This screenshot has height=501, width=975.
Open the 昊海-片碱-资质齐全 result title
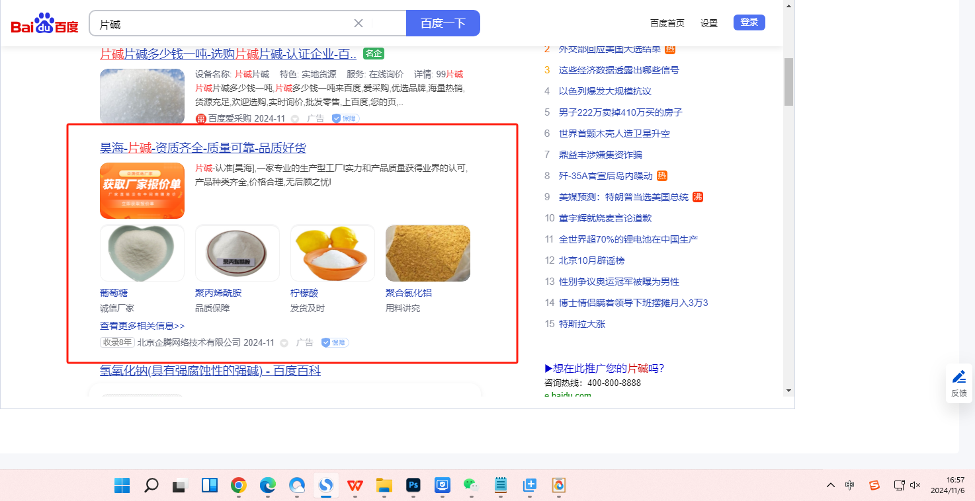click(203, 148)
